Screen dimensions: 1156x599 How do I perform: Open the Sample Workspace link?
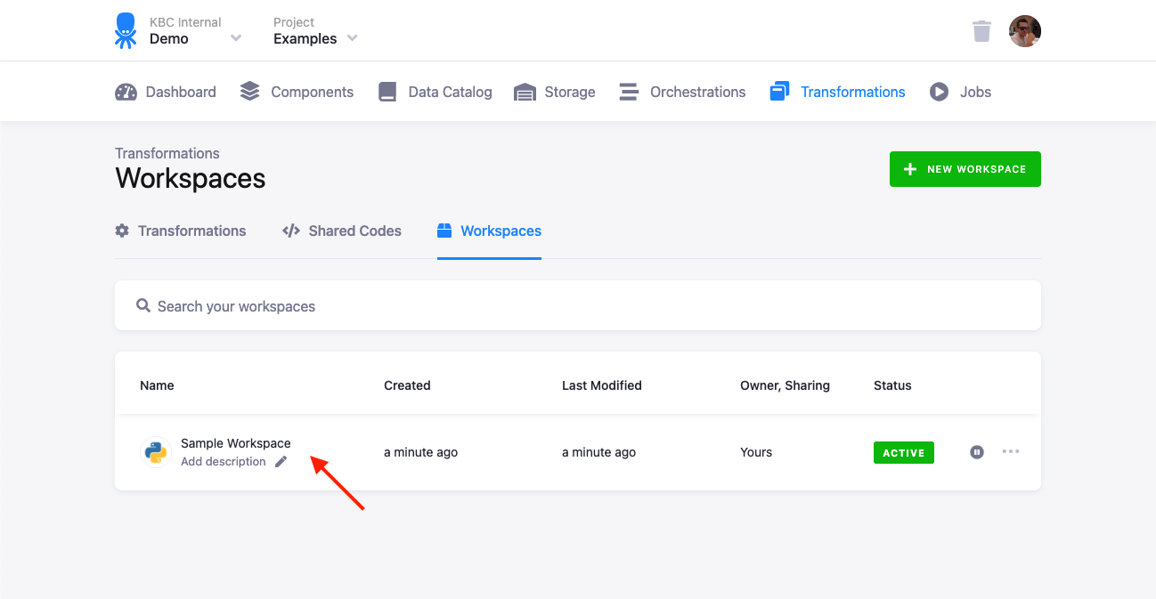pyautogui.click(x=235, y=443)
